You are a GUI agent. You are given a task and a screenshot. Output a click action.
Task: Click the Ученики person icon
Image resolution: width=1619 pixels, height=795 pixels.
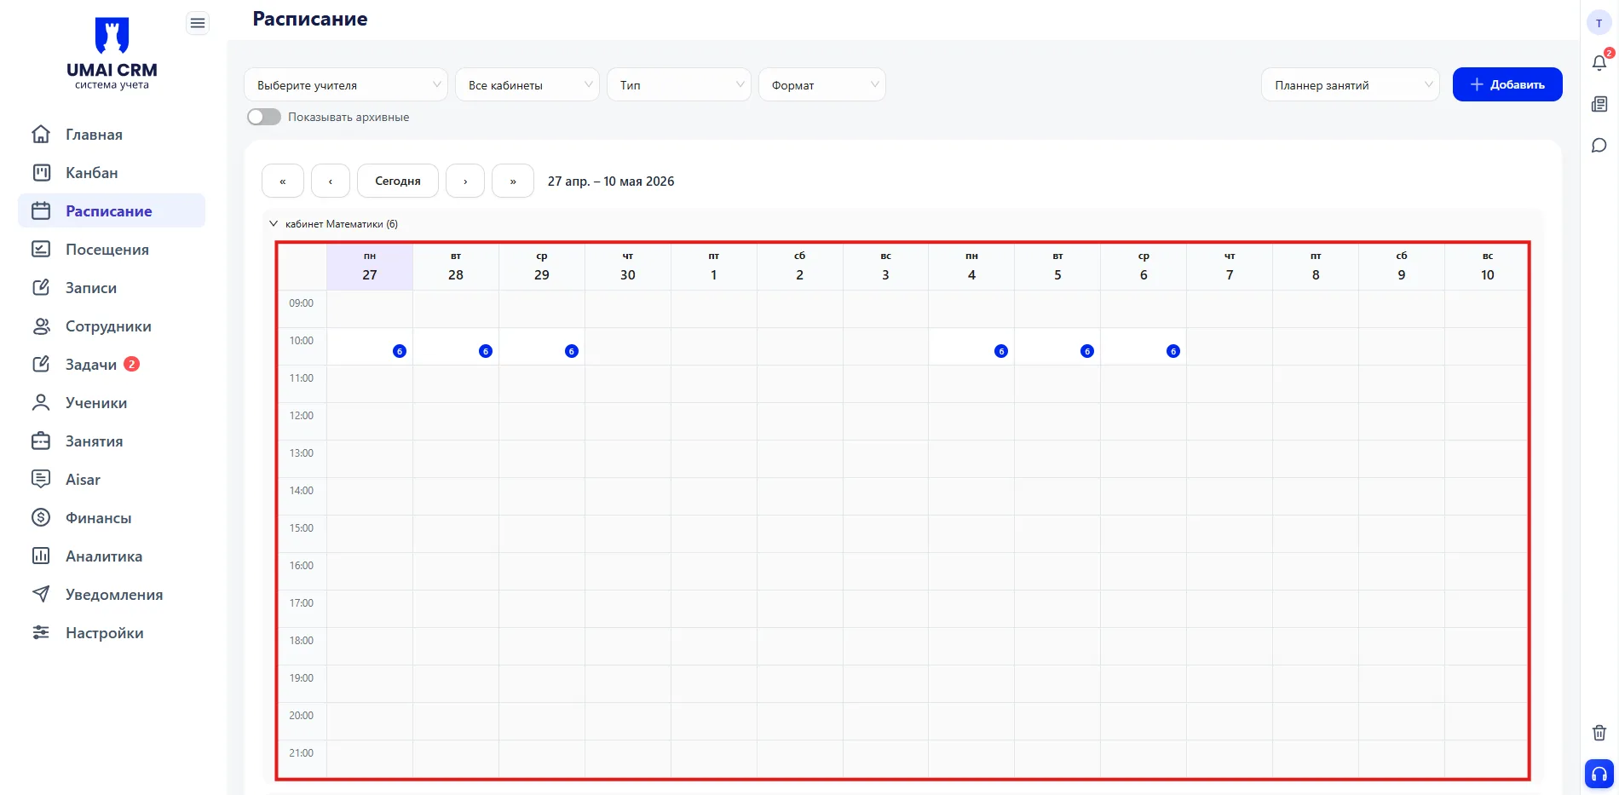point(41,402)
